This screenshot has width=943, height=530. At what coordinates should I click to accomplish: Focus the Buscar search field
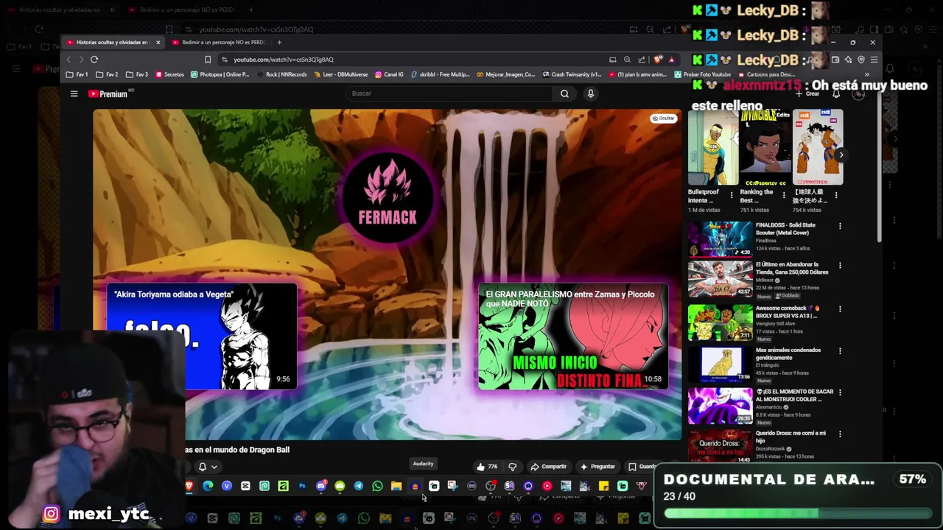(x=449, y=93)
